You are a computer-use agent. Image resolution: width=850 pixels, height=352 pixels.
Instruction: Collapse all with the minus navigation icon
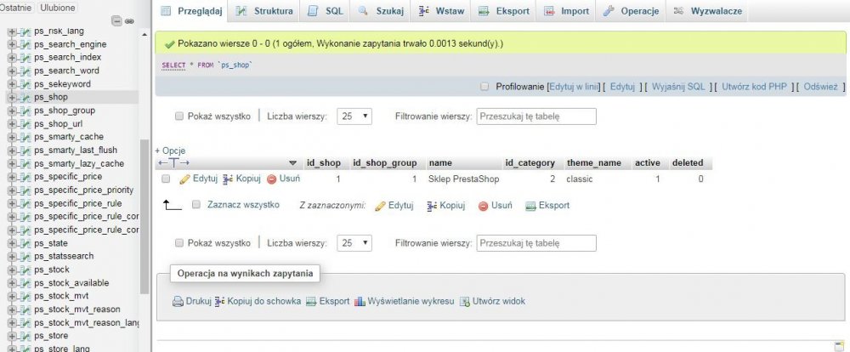click(116, 21)
